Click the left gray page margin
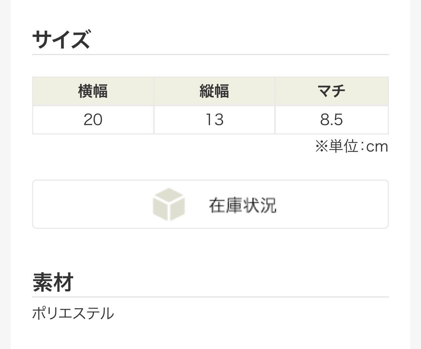421x349 pixels. 5,174
